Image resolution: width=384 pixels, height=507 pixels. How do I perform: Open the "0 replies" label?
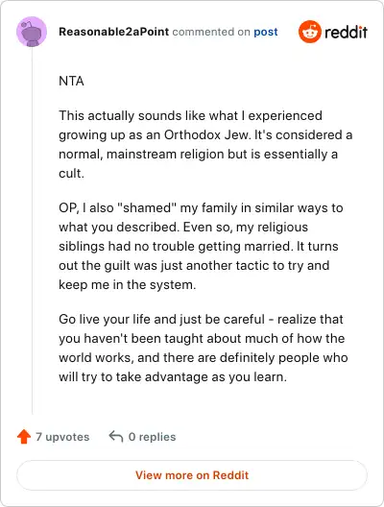(152, 437)
